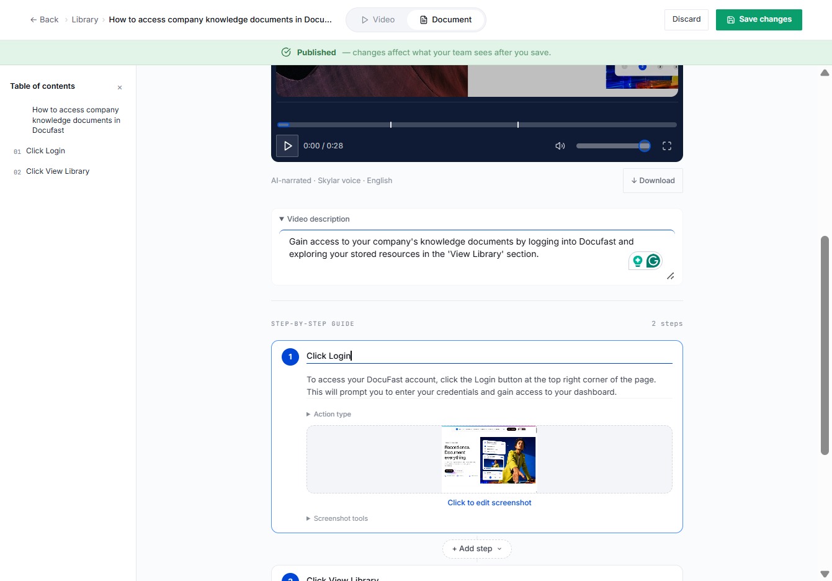The height and width of the screenshot is (581, 832).
Task: Edit step 1 description text
Action: 490,385
